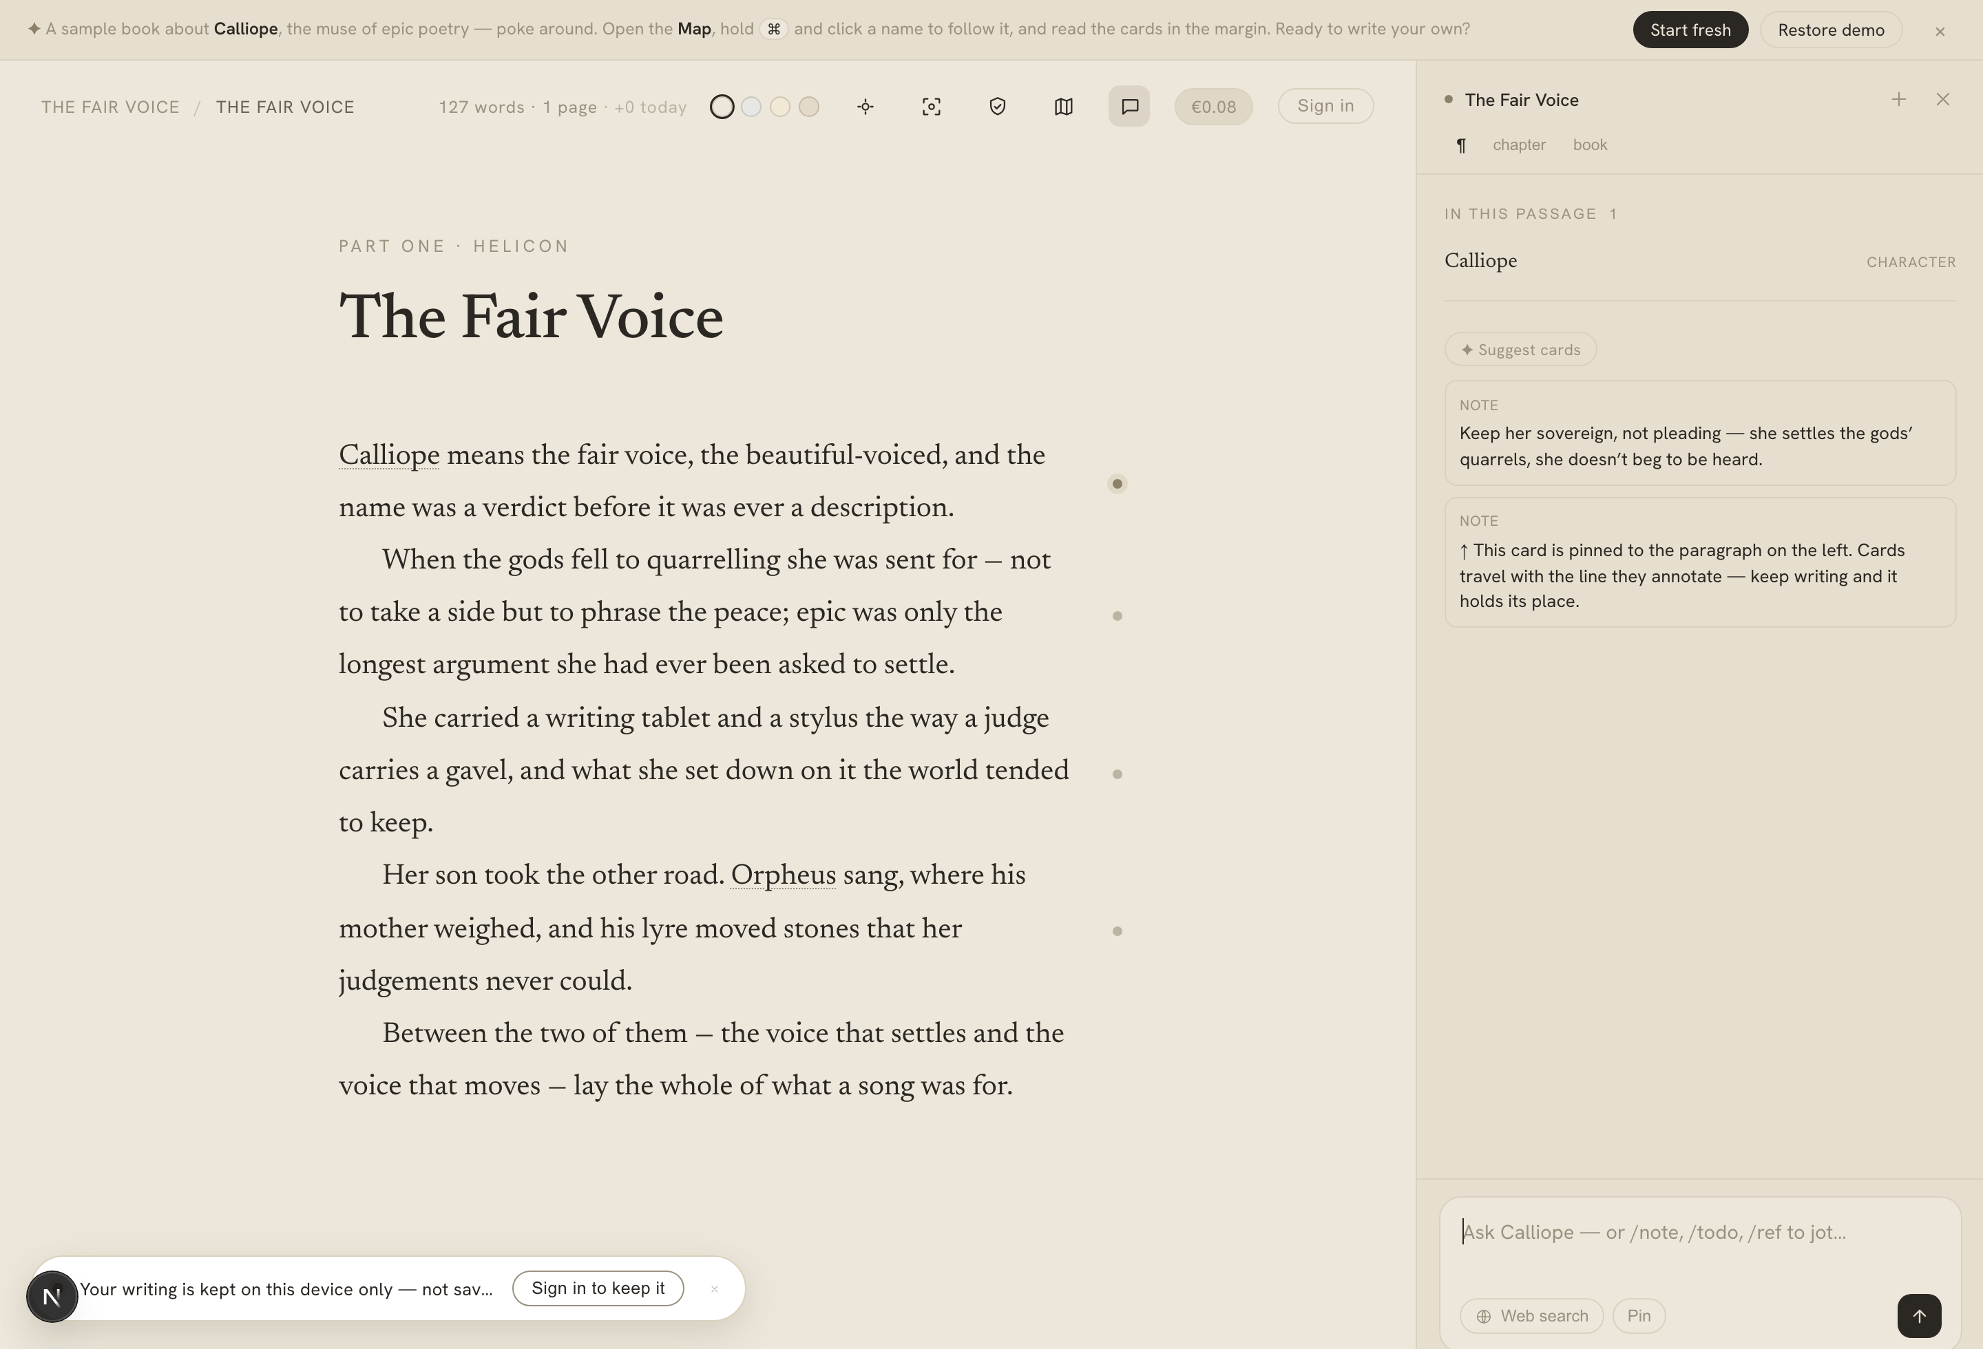Click the margin dot beside first paragraph
Viewport: 1983px width, 1349px height.
(1117, 483)
